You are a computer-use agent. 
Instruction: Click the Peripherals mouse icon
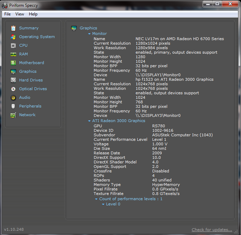(x=14, y=106)
